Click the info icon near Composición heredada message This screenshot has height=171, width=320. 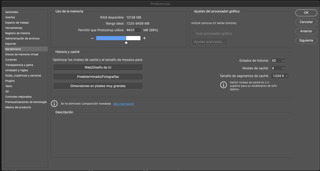(54, 103)
